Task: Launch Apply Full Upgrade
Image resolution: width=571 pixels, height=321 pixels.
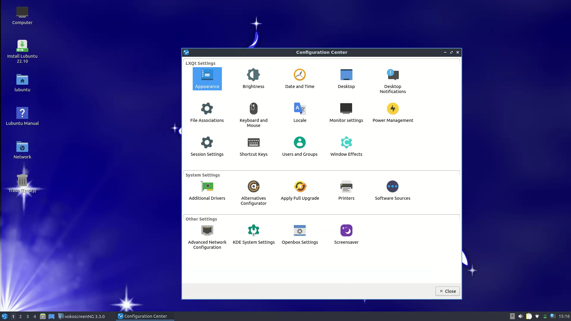Action: tap(300, 190)
